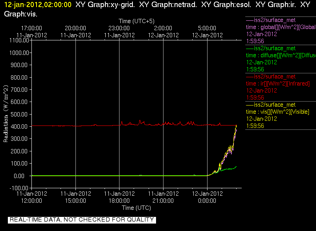This screenshot has height=231, width=316.
Task: Click the 1100.00 y-axis maximum label
Action: pyautogui.click(x=19, y=40)
